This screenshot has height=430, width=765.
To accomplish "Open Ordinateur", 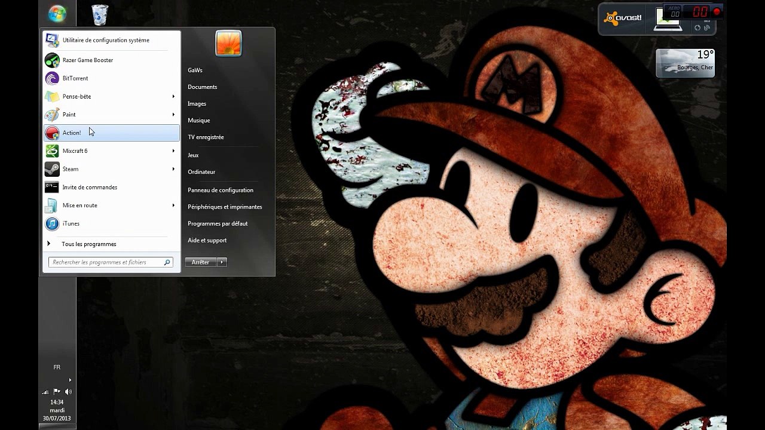I will coord(201,171).
